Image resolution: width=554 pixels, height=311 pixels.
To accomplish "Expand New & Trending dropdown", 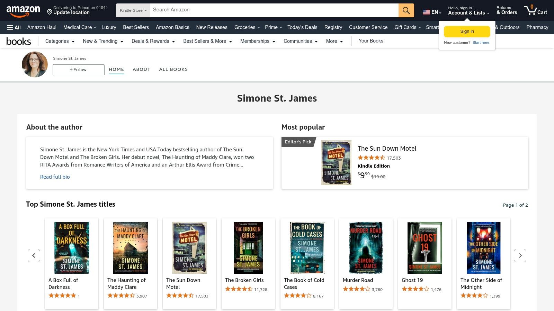I will tap(103, 41).
